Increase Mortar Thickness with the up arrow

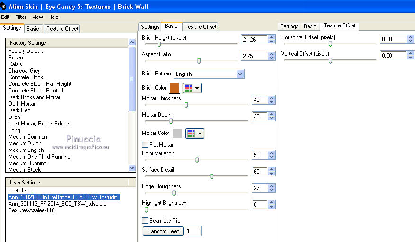click(271, 98)
